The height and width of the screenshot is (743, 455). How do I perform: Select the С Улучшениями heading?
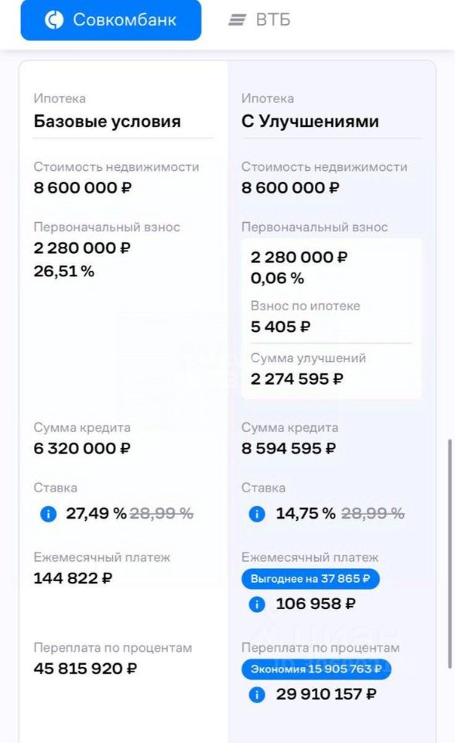pyautogui.click(x=310, y=122)
